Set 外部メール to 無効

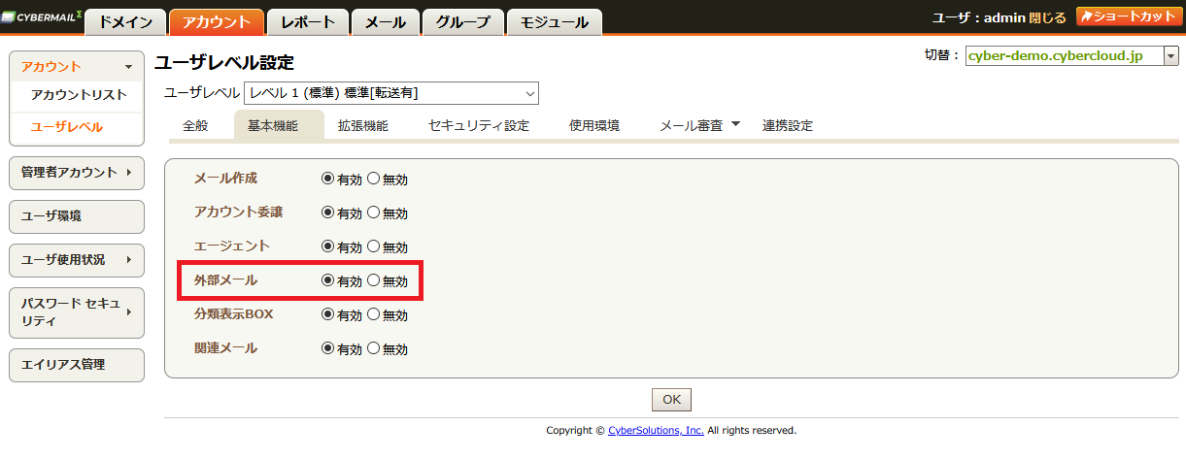pyautogui.click(x=374, y=280)
